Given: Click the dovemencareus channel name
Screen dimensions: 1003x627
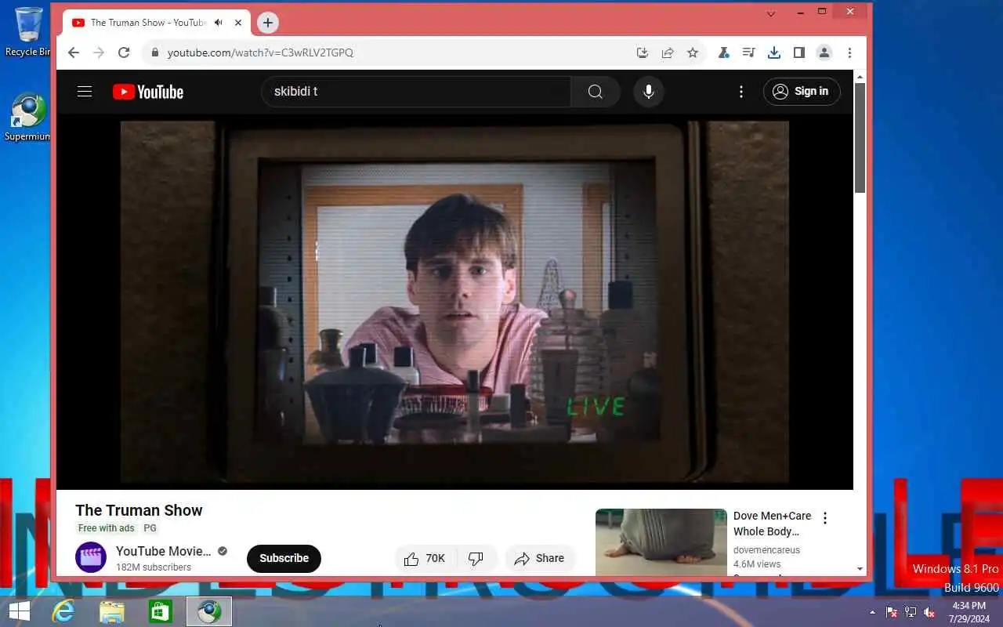Looking at the screenshot, I should (x=766, y=550).
